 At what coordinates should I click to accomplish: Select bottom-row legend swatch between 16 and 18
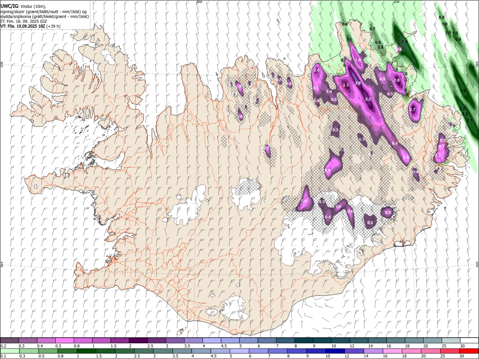392,351
